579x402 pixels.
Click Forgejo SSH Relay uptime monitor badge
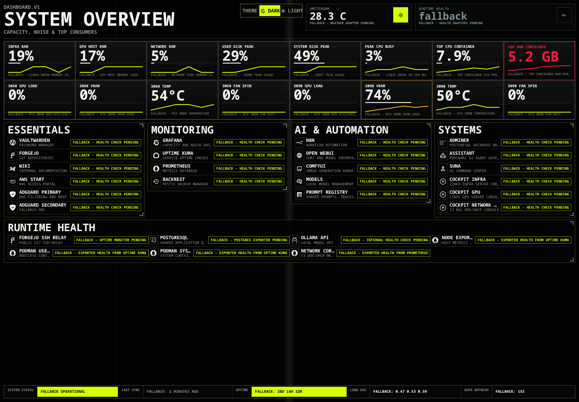111,240
